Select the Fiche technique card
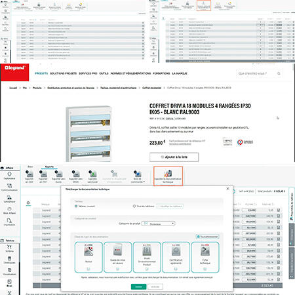Screen dimensions: 295x295 pyautogui.click(x=205, y=257)
